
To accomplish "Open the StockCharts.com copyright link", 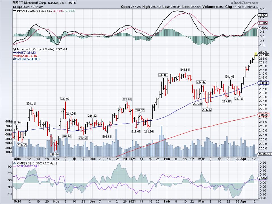I will (244, 3).
